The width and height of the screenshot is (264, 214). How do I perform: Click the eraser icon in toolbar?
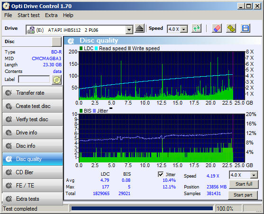click(217, 28)
